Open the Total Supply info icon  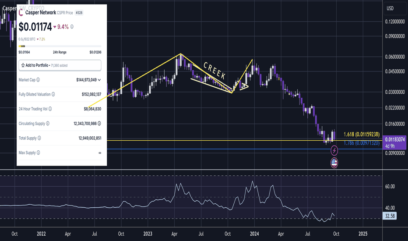click(x=39, y=138)
